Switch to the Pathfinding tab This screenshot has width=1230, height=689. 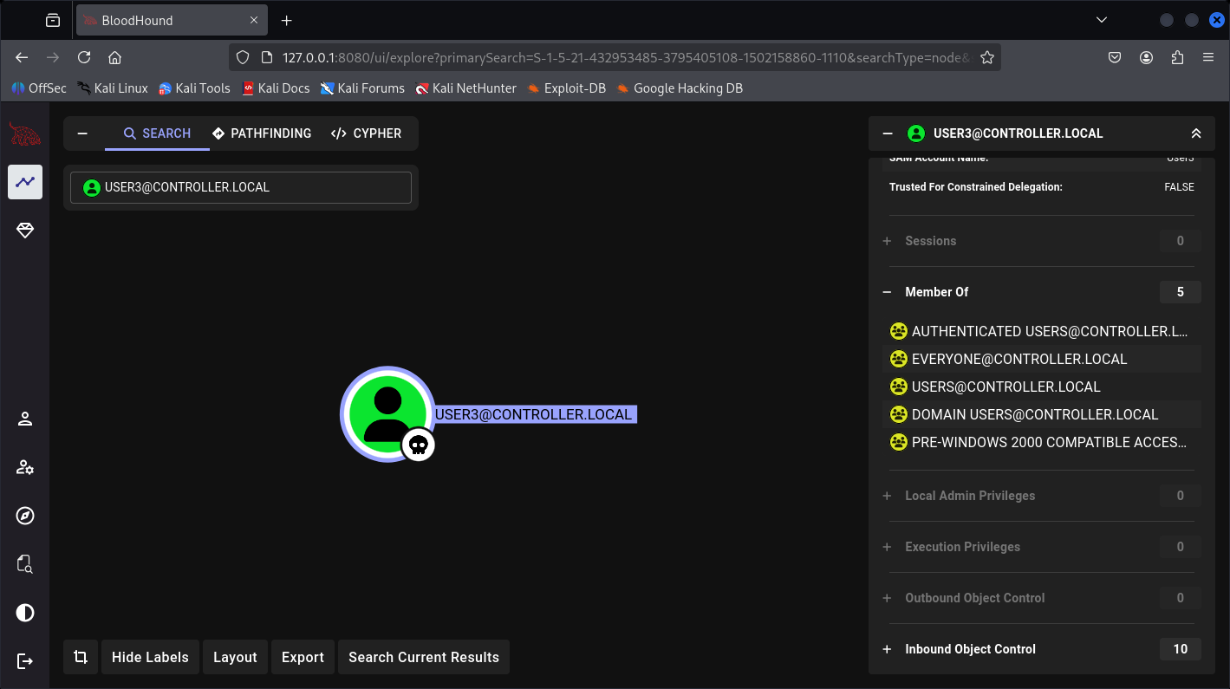[262, 133]
